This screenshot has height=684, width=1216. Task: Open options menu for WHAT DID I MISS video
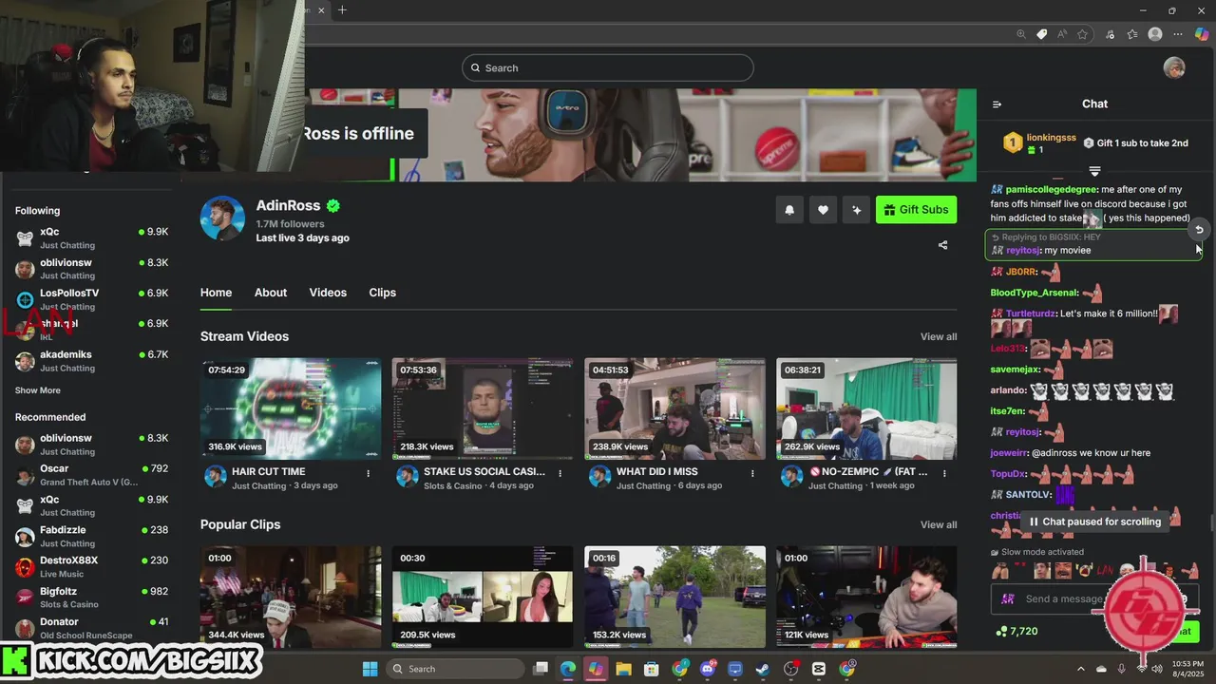click(x=752, y=472)
